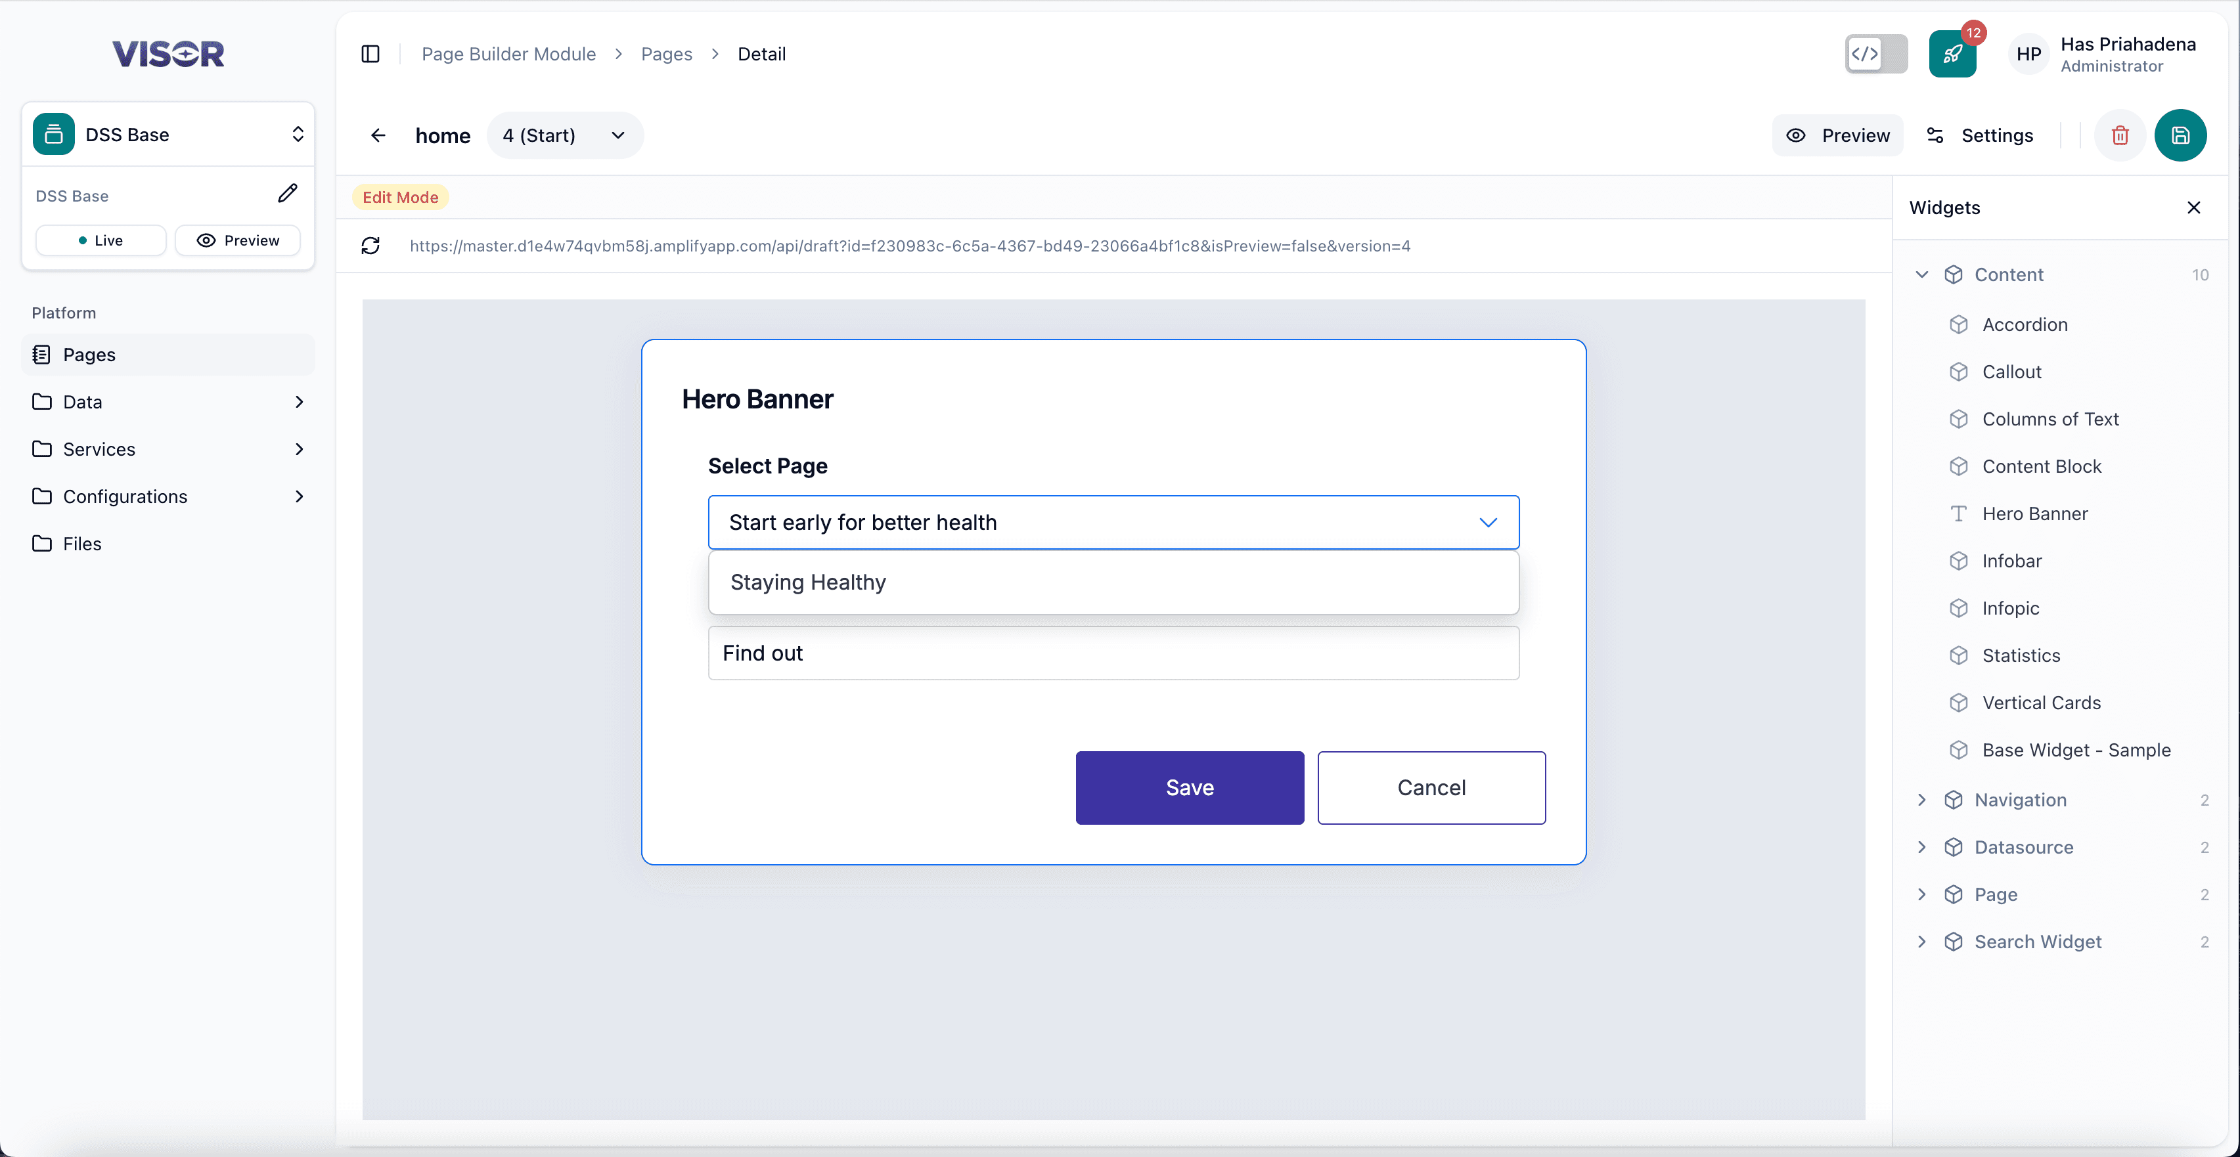2240x1157 pixels.
Task: Toggle the code view switch
Action: pyautogui.click(x=1875, y=53)
